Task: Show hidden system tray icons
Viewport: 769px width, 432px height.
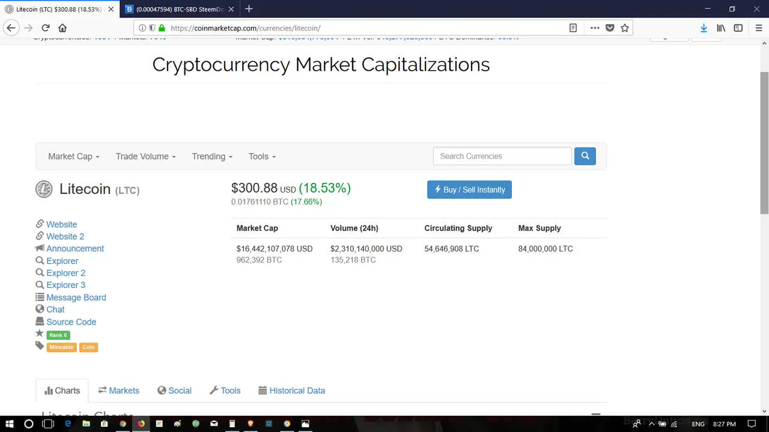Action: pos(651,424)
